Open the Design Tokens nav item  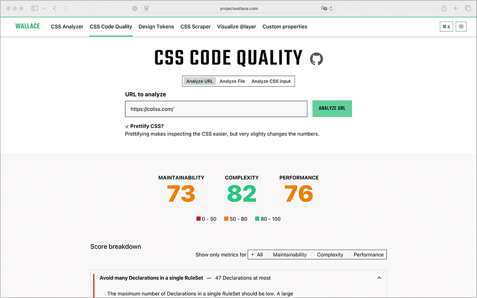[156, 27]
